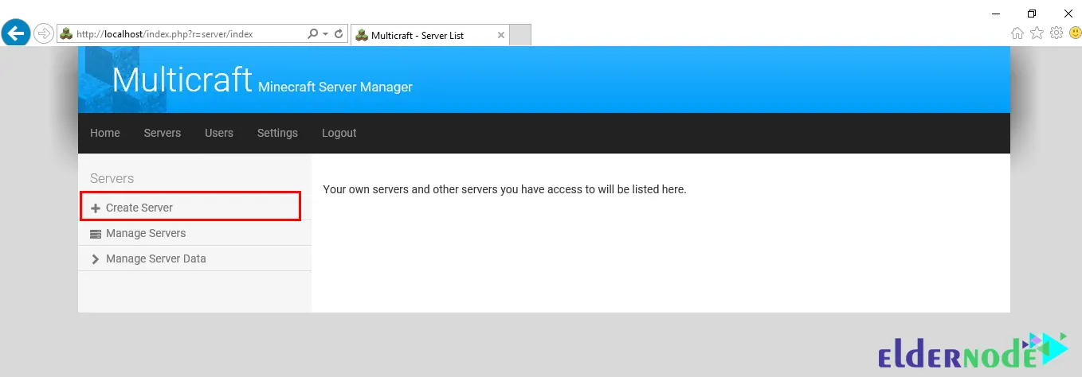
Task: Click the browser Back arrow button
Action: coord(16,33)
